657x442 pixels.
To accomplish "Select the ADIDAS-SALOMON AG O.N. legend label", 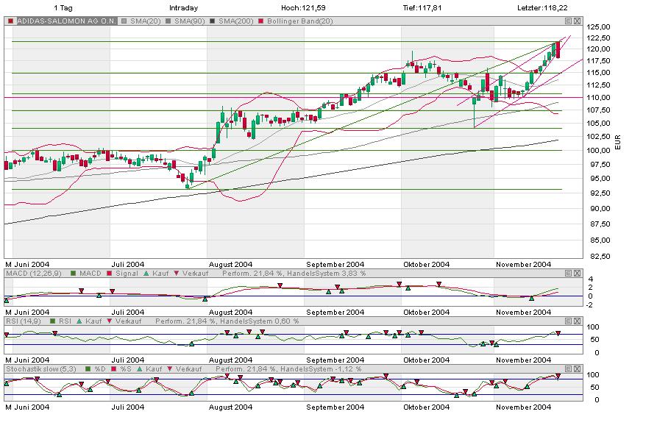I will 66,21.
